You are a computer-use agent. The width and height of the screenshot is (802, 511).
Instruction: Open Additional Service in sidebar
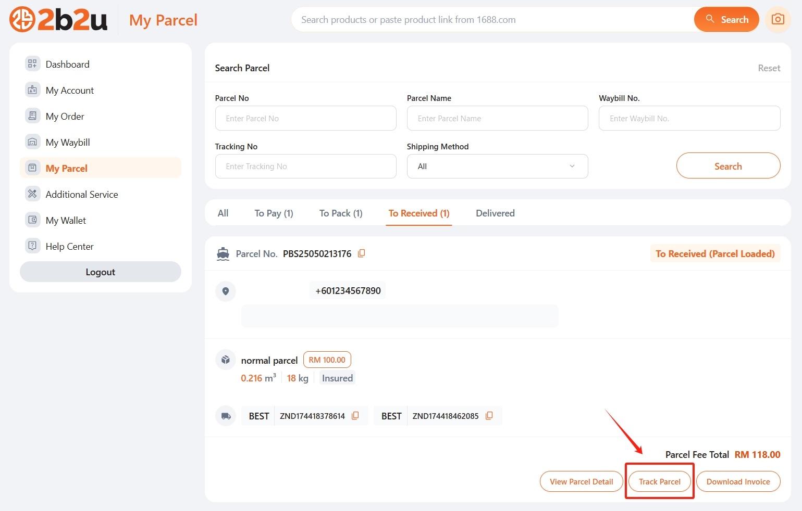coord(81,194)
